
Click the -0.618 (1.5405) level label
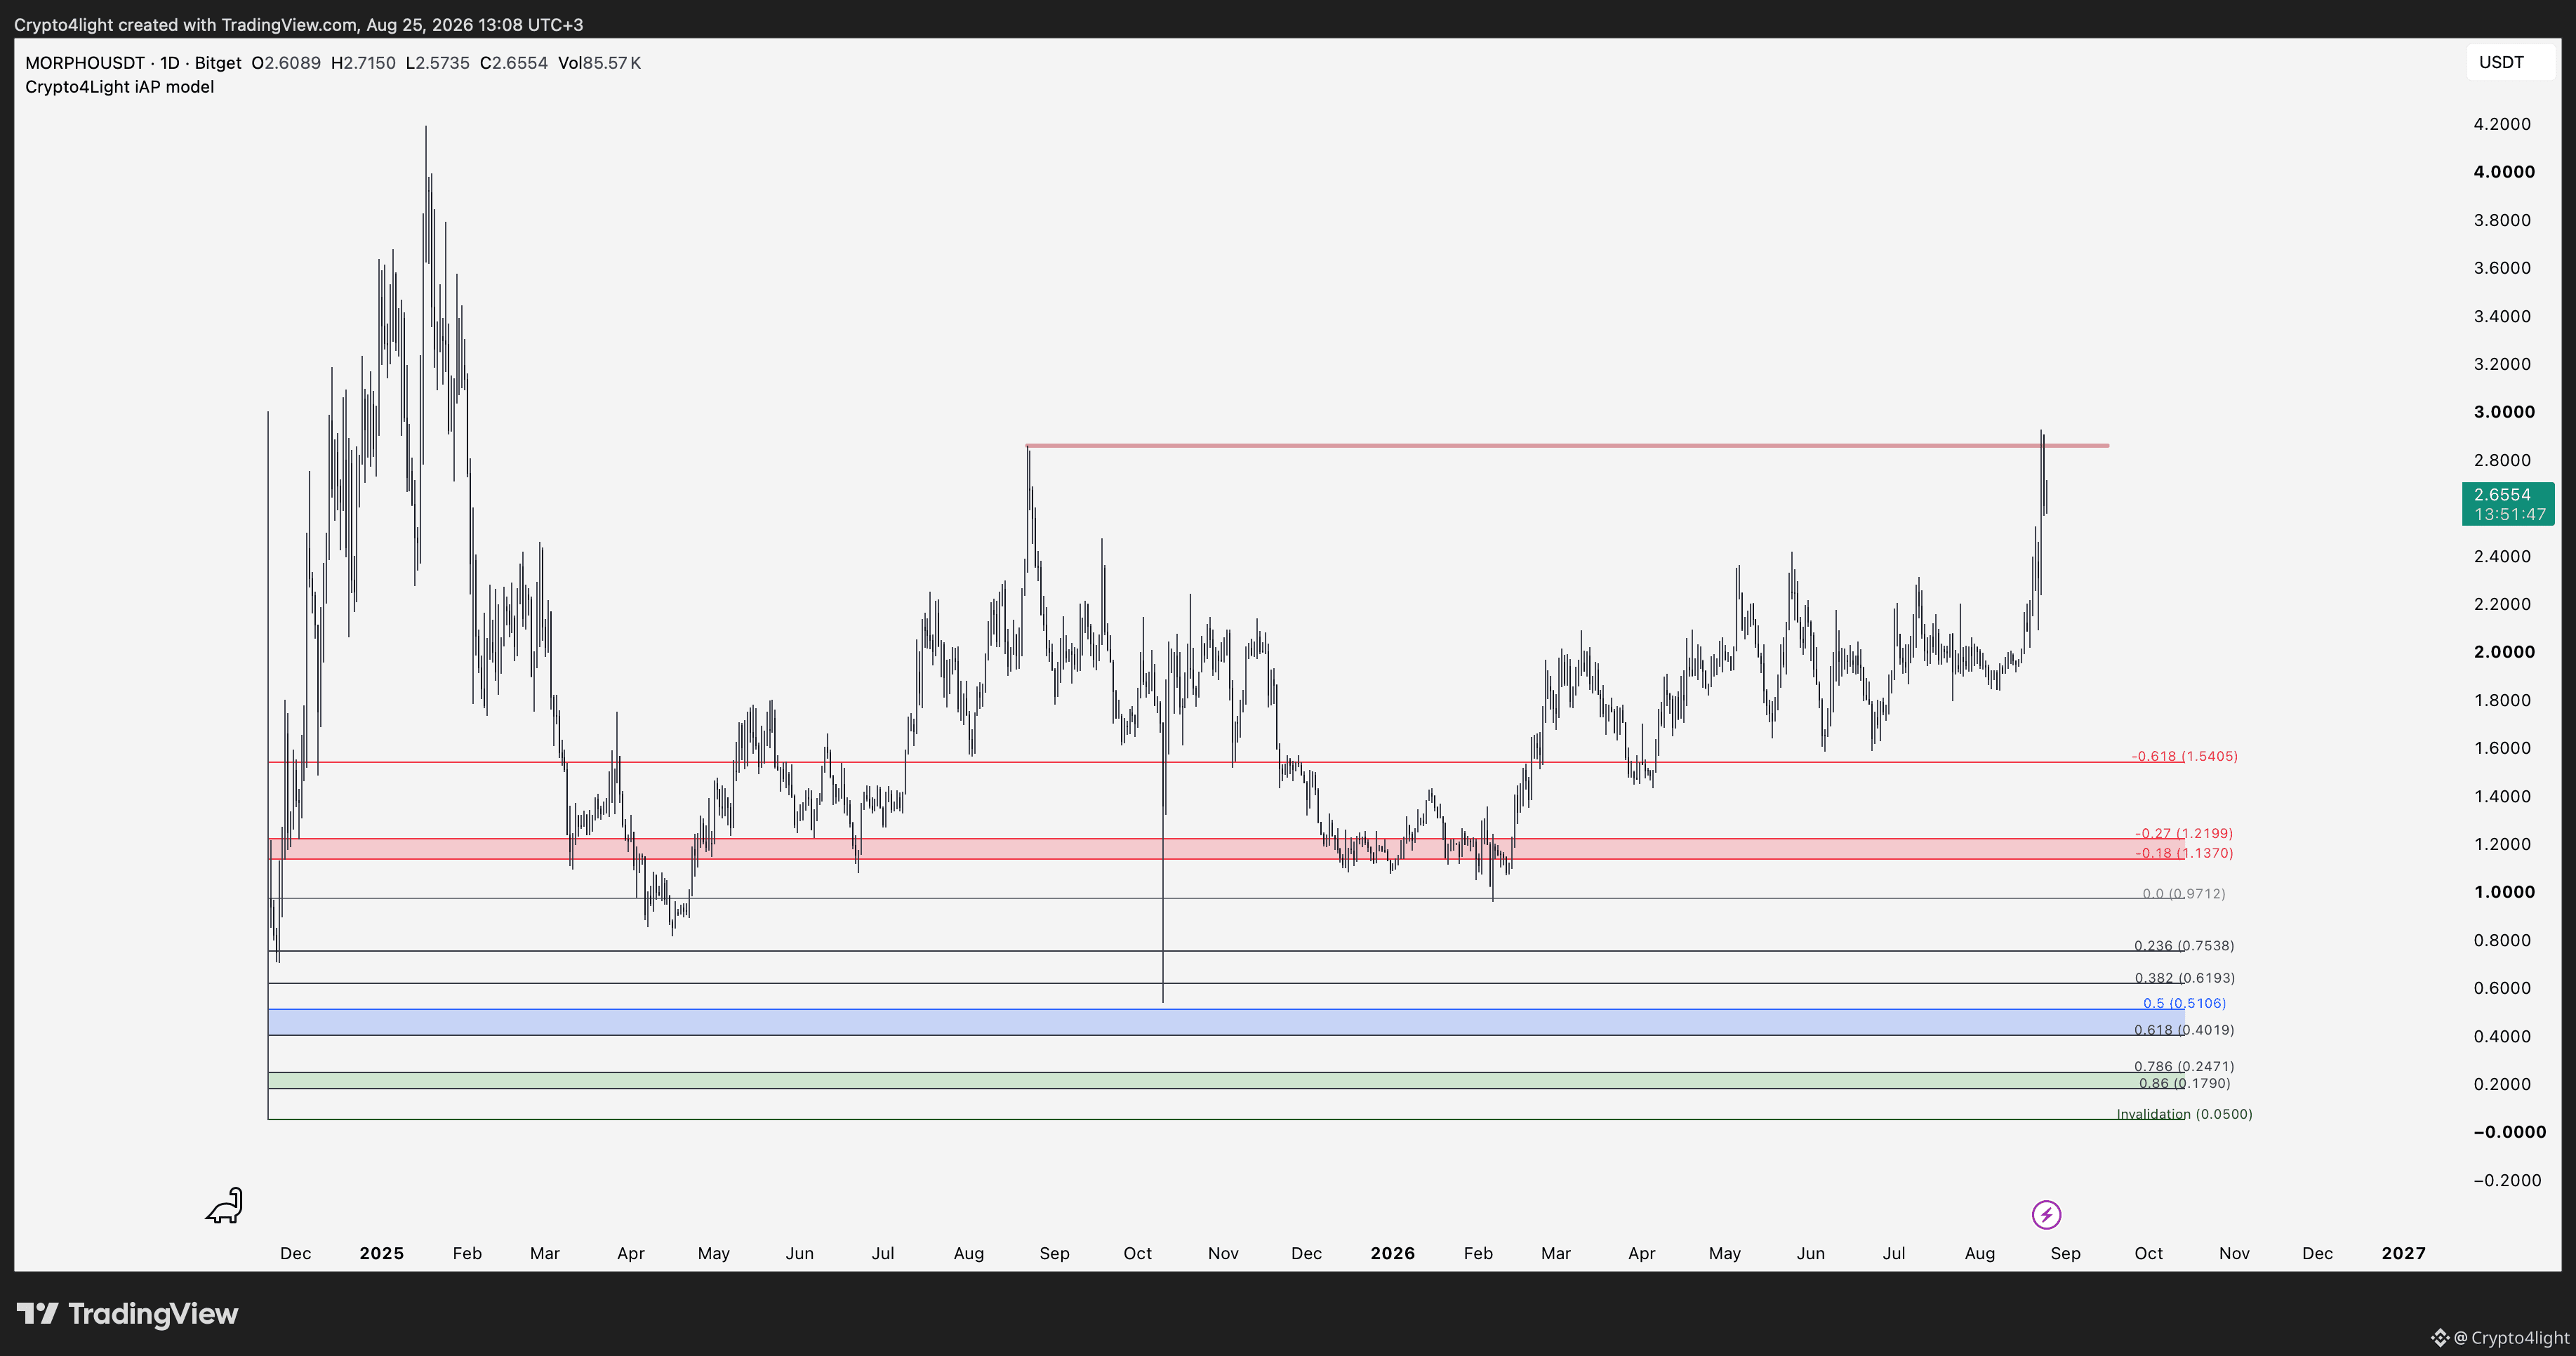click(x=2184, y=756)
